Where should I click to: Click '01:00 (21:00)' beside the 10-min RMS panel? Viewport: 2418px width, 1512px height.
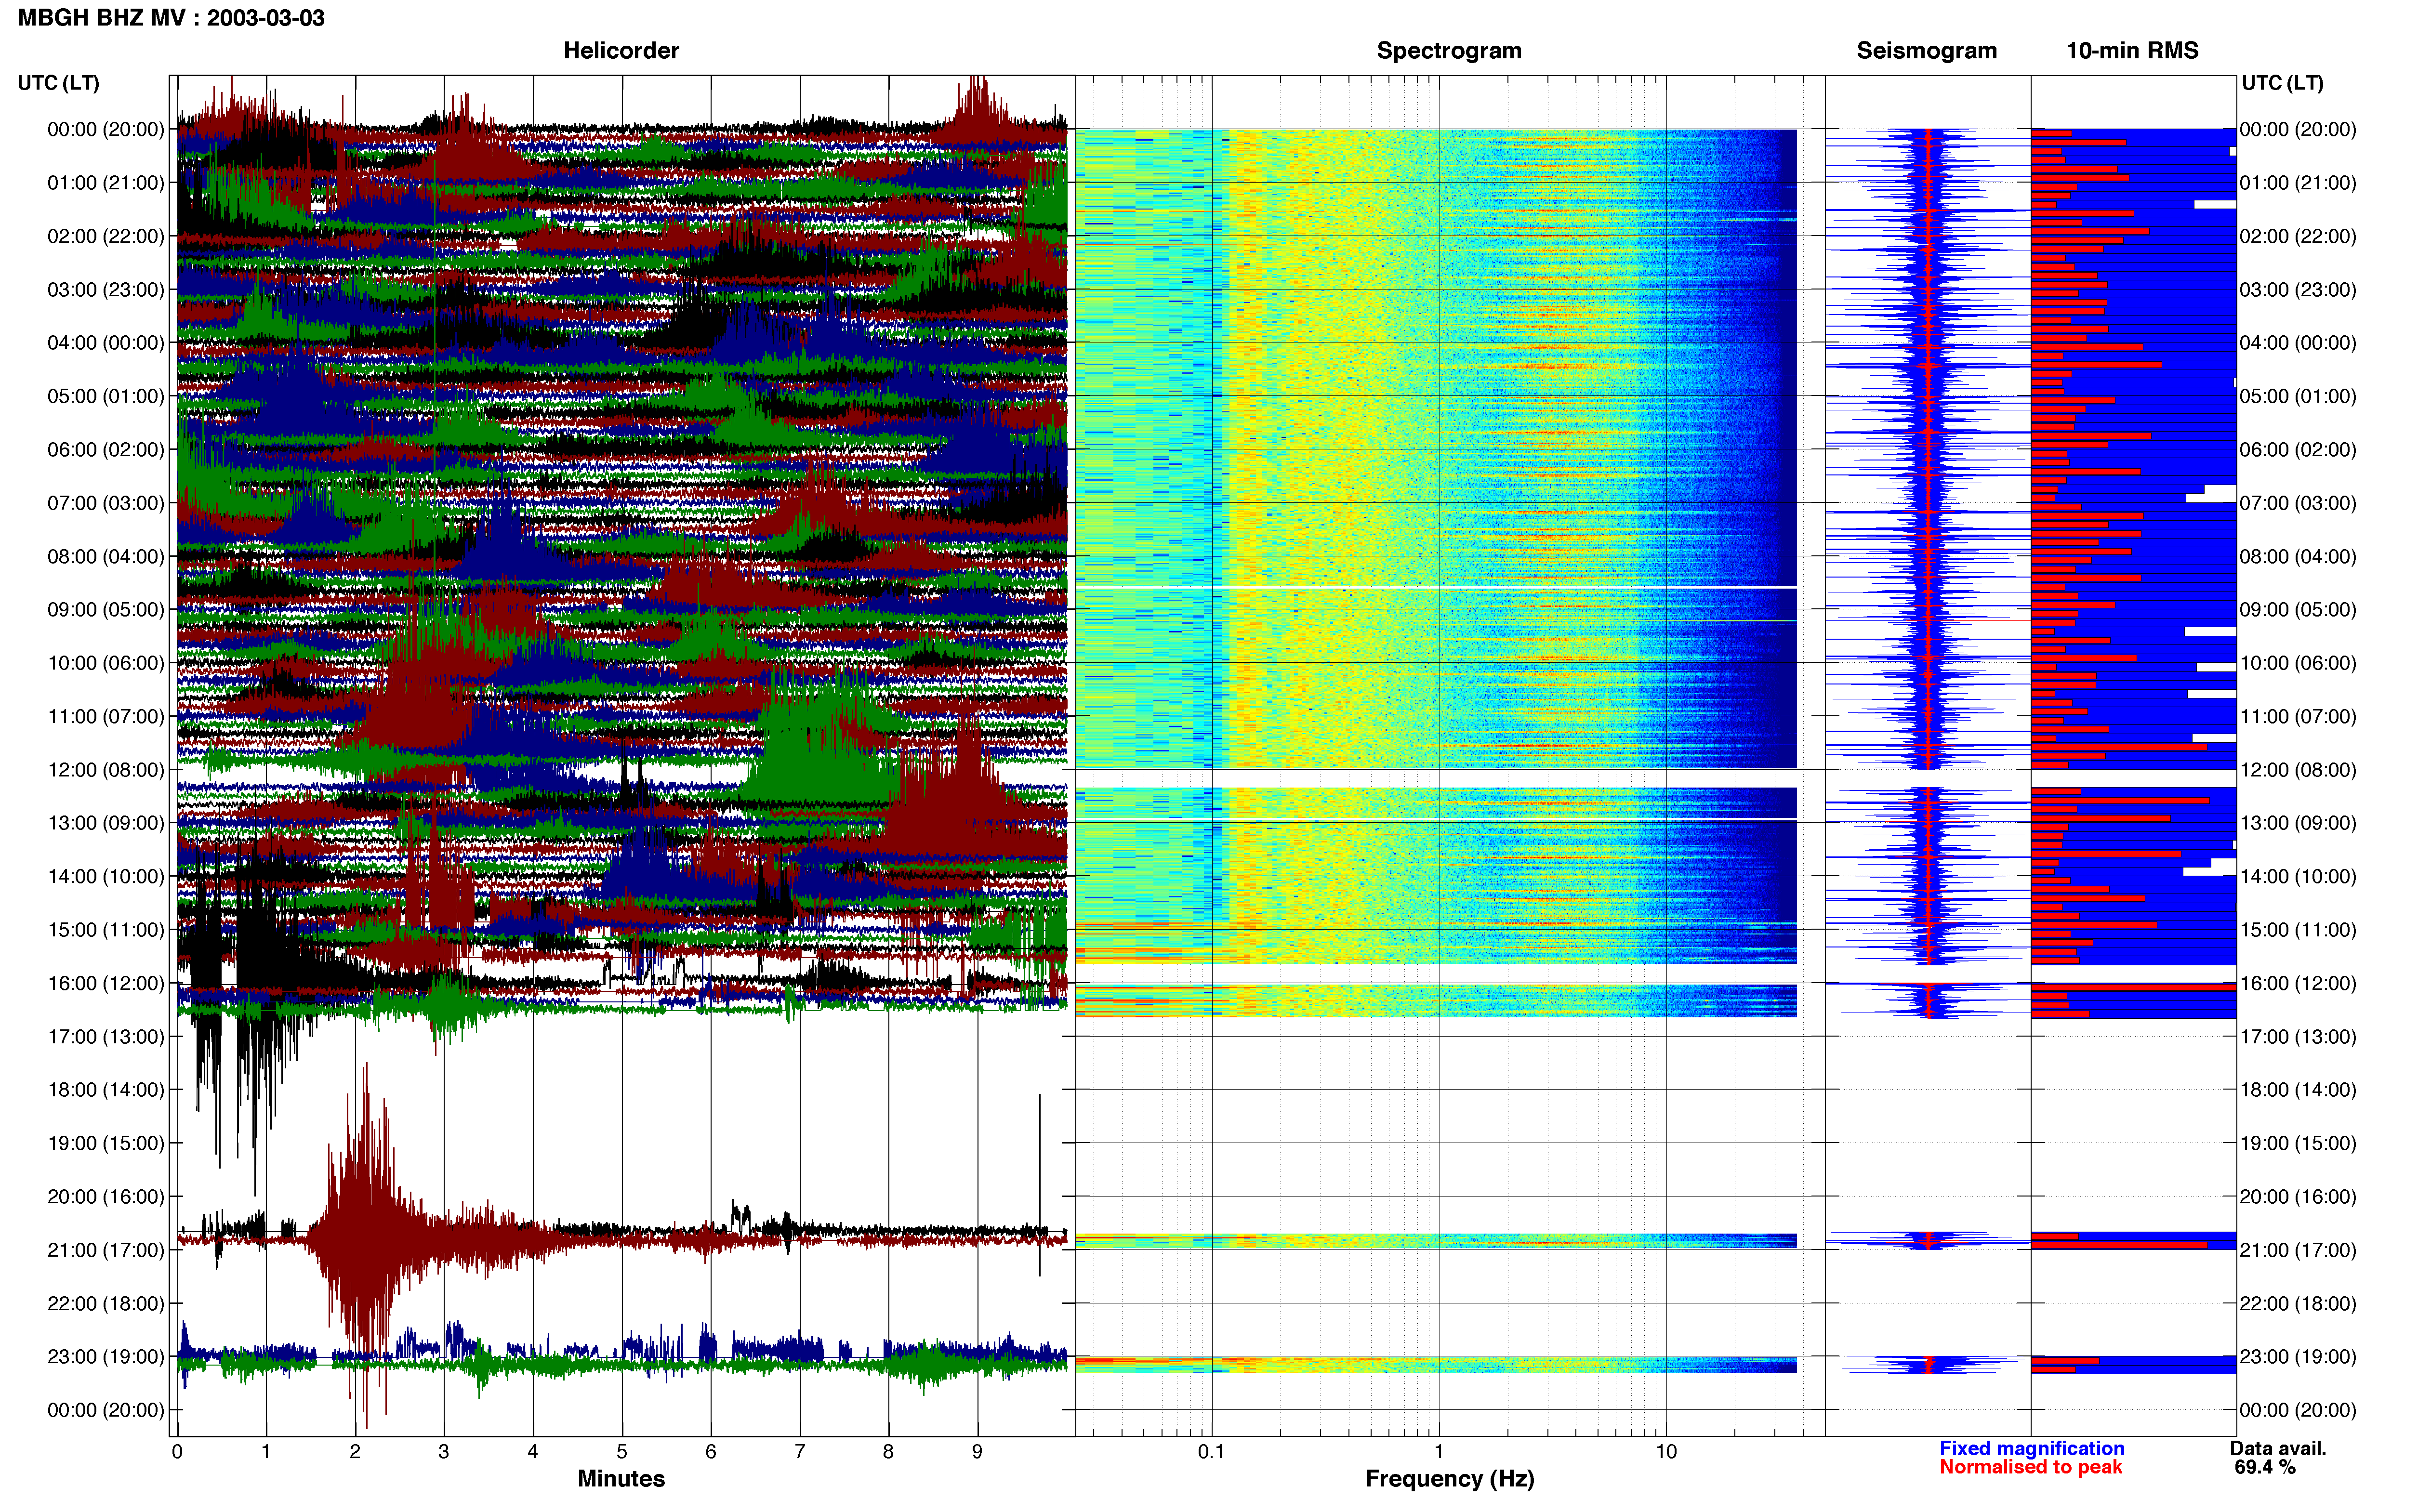pyautogui.click(x=2298, y=183)
